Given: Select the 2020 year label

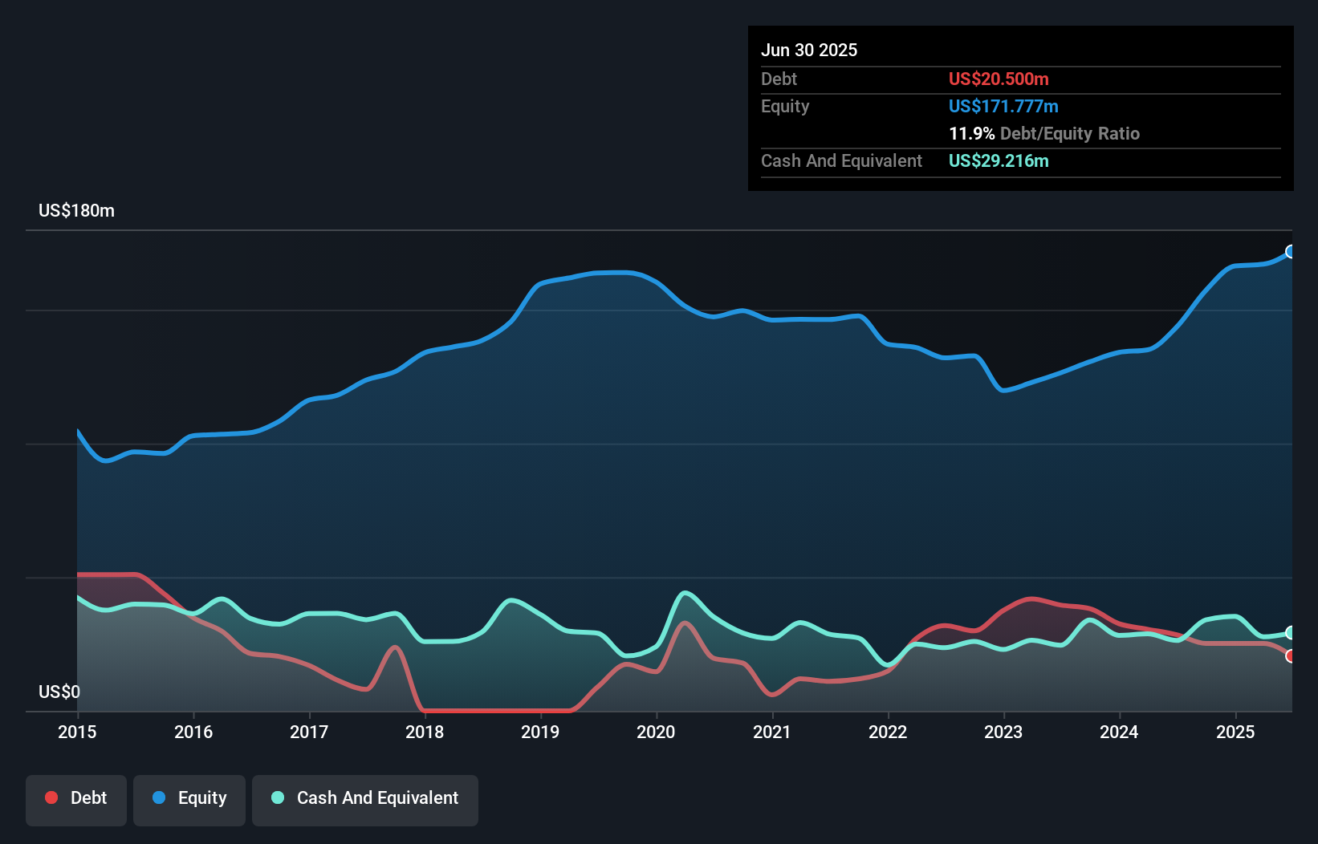Looking at the screenshot, I should point(655,732).
